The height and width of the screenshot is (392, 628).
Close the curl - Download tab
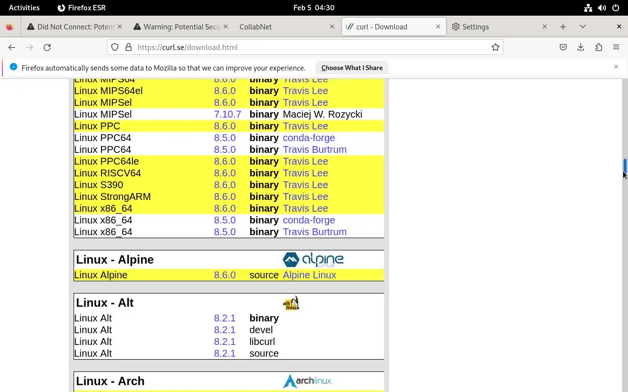(x=438, y=27)
